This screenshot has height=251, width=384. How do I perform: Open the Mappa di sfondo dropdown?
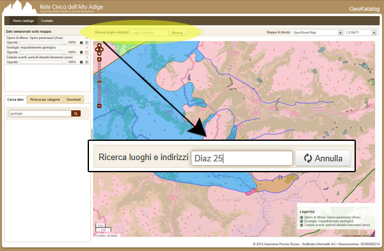(x=317, y=33)
